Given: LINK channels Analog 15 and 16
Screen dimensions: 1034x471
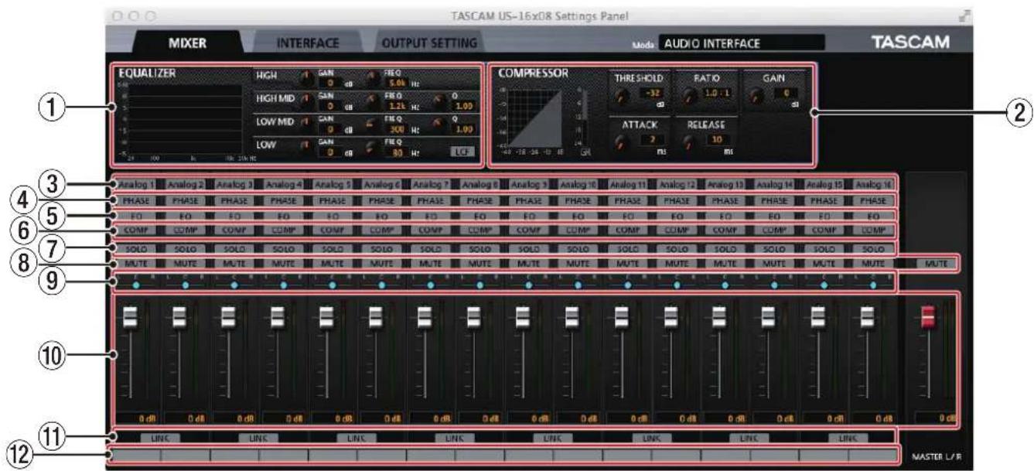Looking at the screenshot, I should click(848, 438).
